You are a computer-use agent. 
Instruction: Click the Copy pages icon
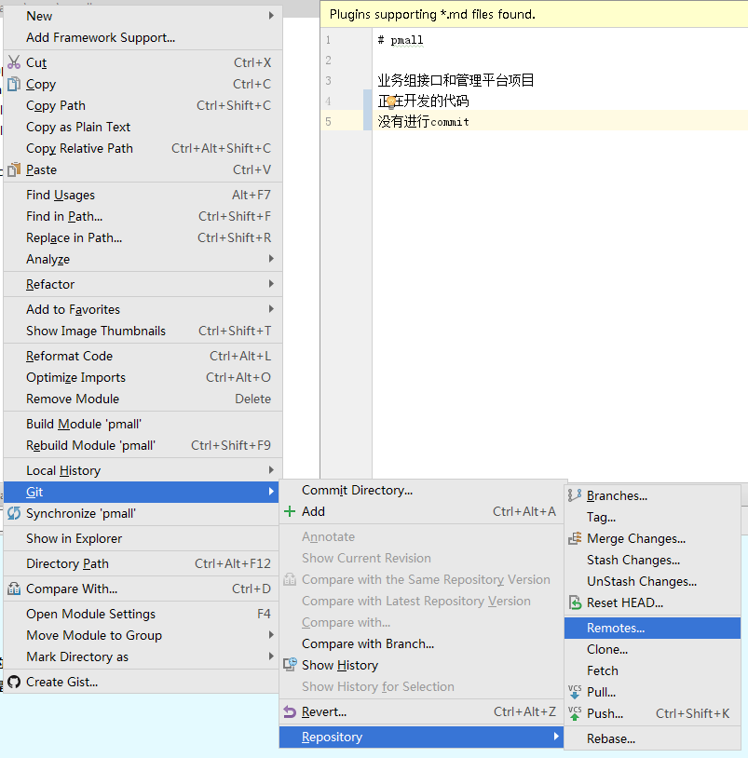14,84
